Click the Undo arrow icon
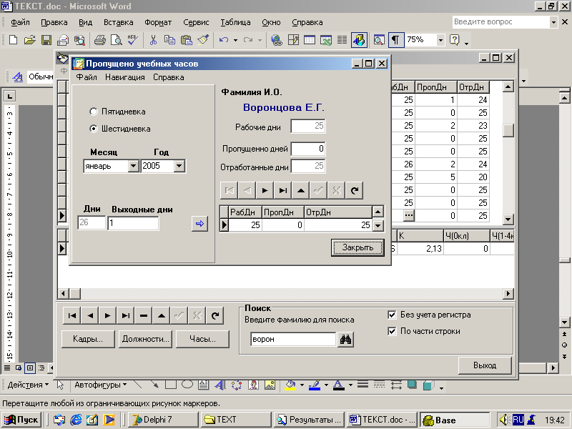This screenshot has width=572, height=429. pos(224,40)
